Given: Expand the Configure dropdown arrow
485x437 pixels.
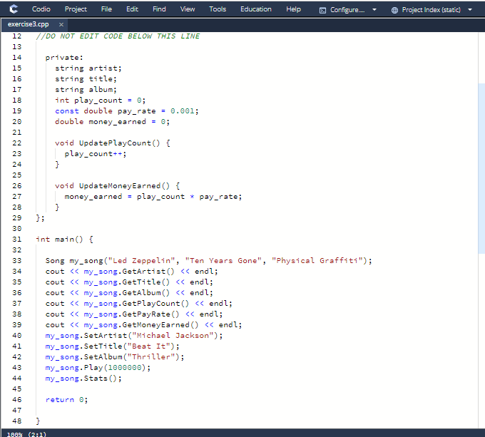Looking at the screenshot, I should 374,9.
